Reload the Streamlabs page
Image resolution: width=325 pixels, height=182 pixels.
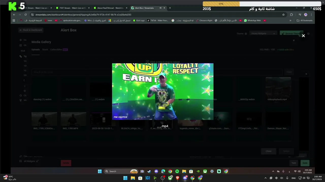pos(25,15)
